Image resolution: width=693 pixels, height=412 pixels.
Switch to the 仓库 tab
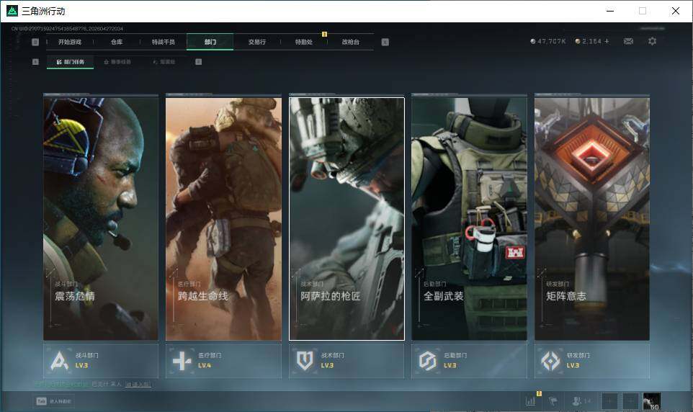coord(117,42)
